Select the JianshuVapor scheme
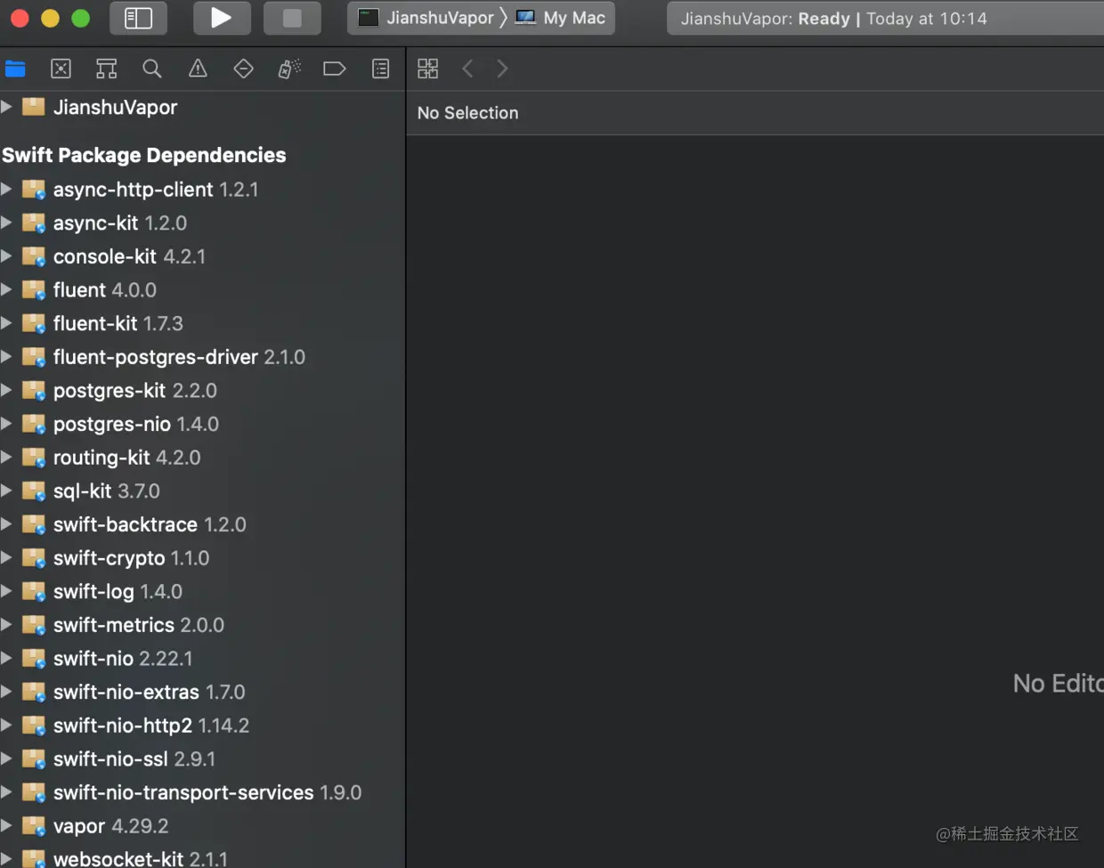This screenshot has width=1104, height=868. [426, 18]
